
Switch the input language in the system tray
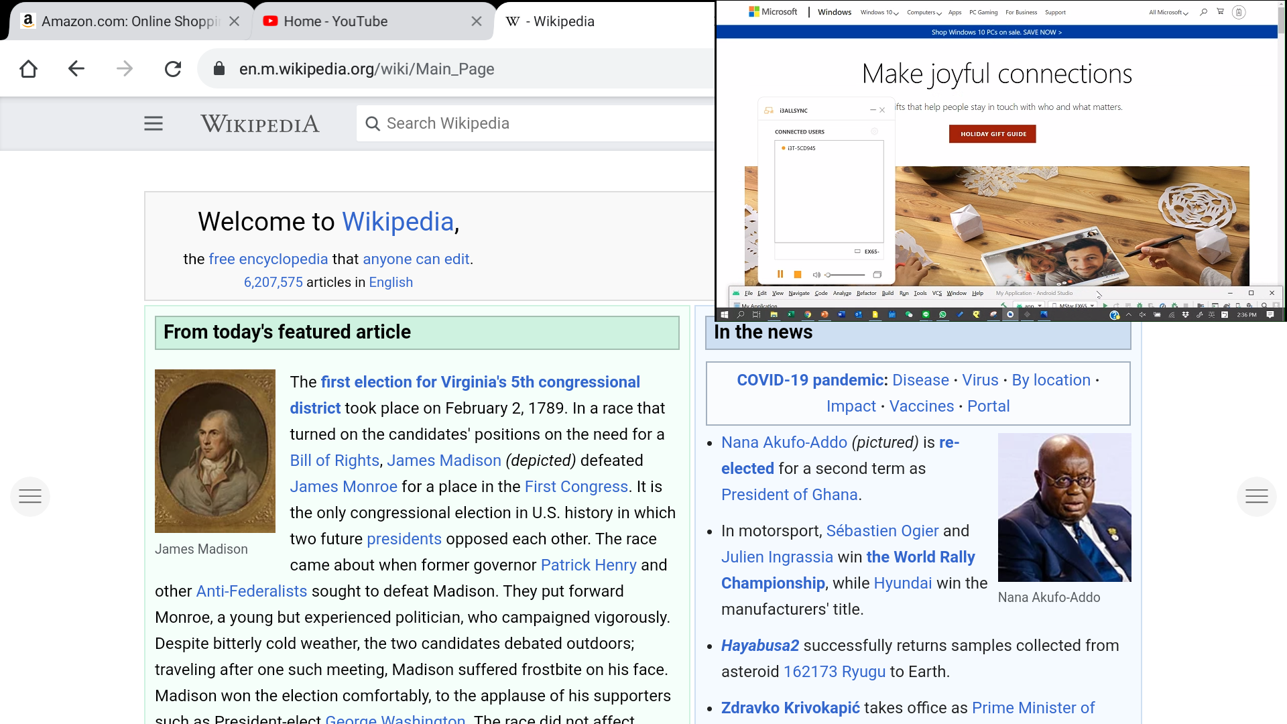coord(1212,314)
